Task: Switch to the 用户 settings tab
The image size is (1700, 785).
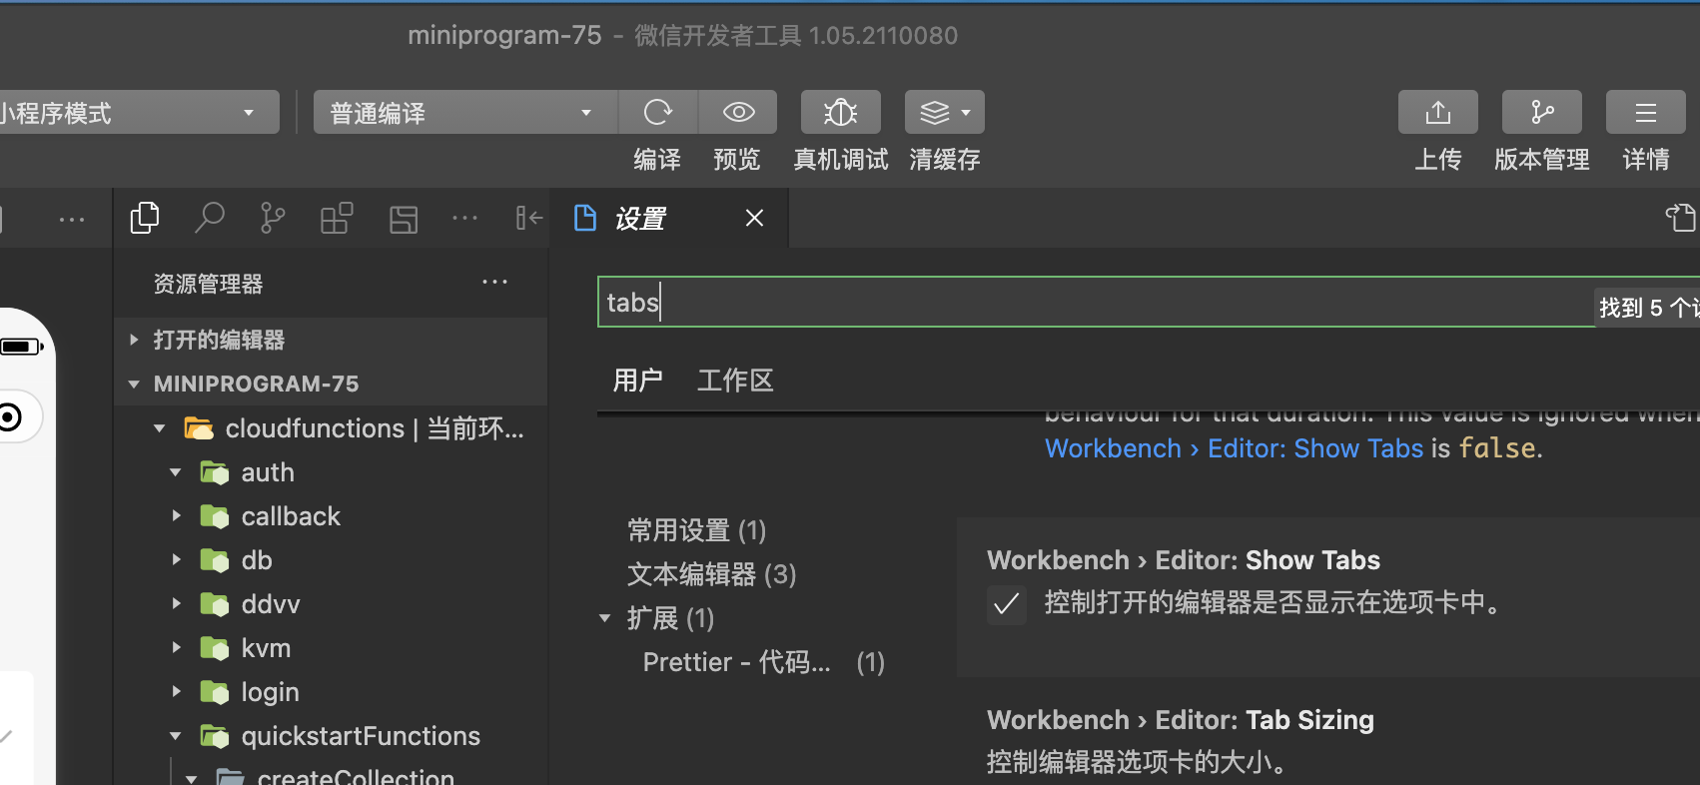Action: click(x=637, y=381)
